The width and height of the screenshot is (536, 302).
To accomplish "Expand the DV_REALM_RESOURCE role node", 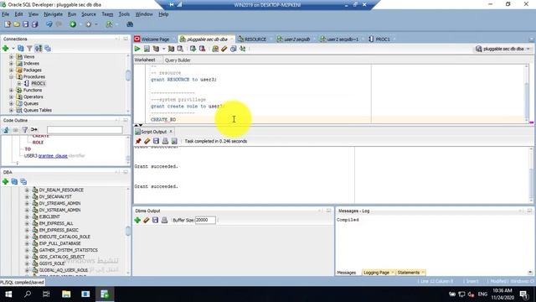I will [x=27, y=190].
